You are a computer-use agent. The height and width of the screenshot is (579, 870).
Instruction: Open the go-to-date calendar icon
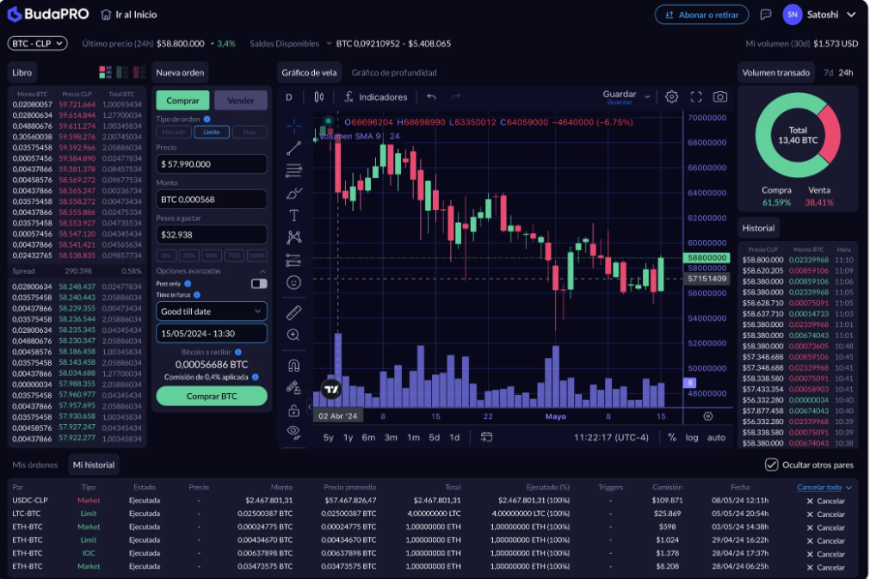coord(486,437)
